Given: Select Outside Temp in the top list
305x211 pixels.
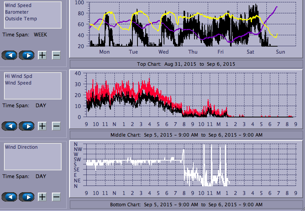Looking at the screenshot, I should click(x=21, y=19).
